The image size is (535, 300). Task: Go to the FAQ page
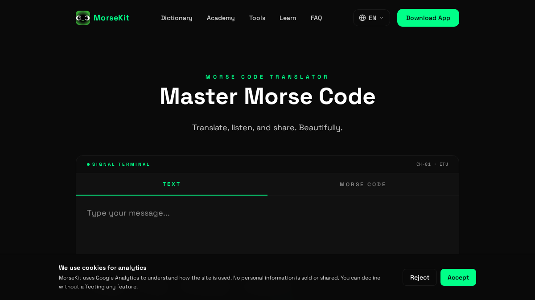click(x=317, y=18)
